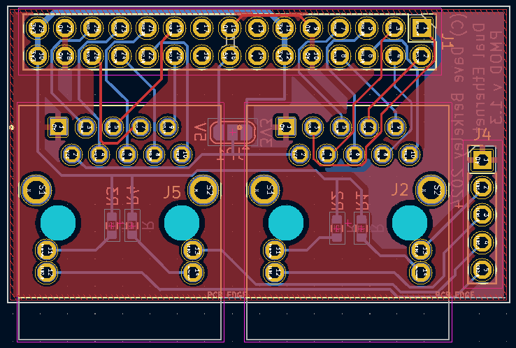Click the J5 reference label

click(173, 192)
